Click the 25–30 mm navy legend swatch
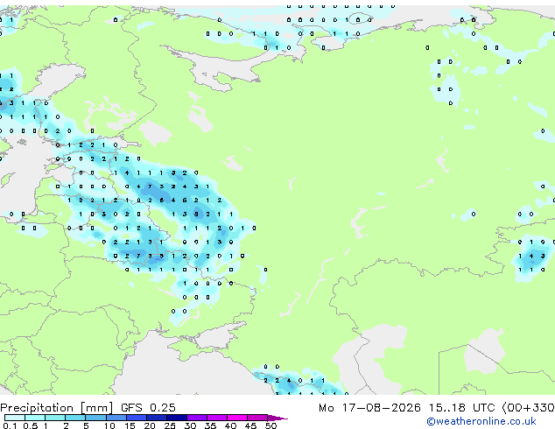 click(x=177, y=418)
